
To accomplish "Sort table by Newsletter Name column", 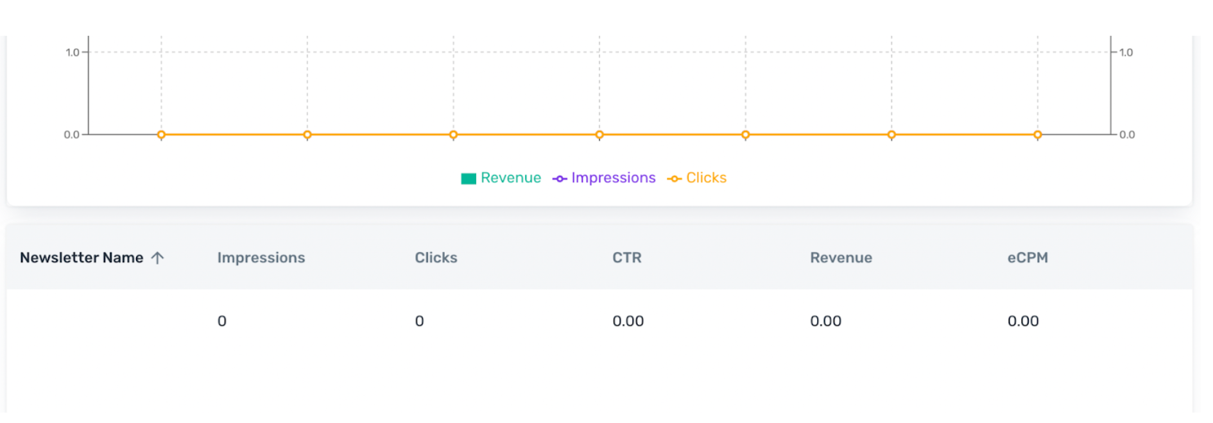I will point(82,258).
